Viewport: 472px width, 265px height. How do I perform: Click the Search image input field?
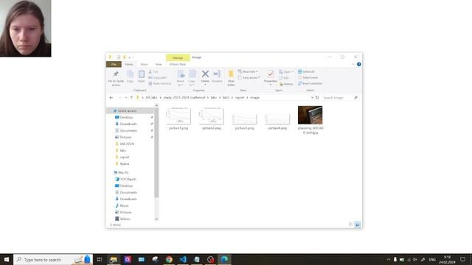click(340, 98)
